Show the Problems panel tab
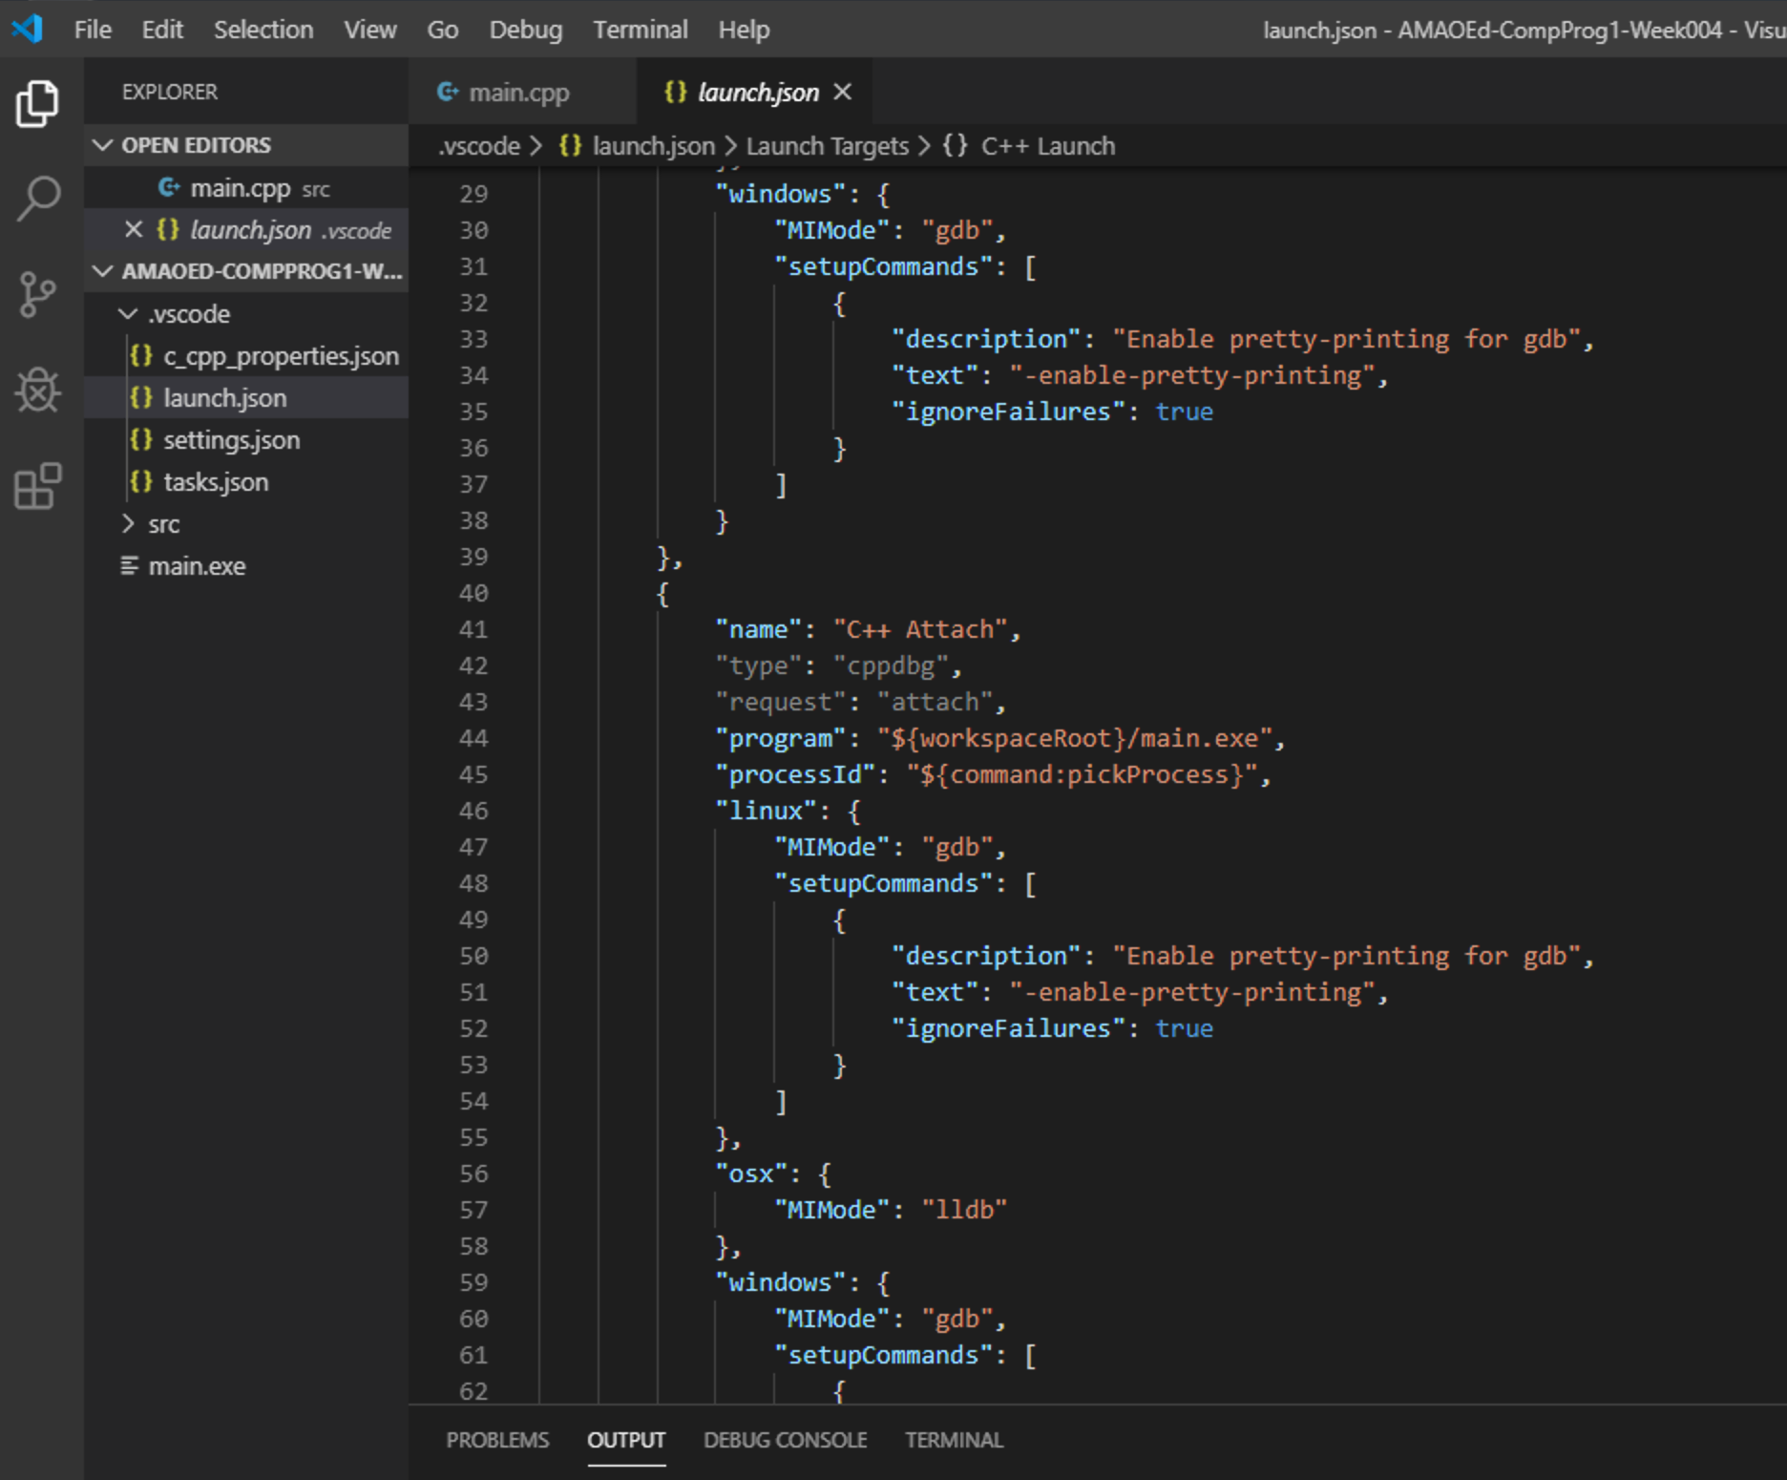This screenshot has width=1787, height=1480. [497, 1440]
